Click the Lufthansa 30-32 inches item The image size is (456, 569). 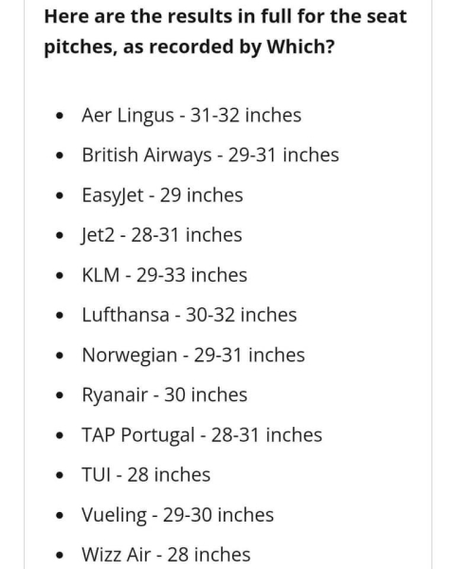190,315
